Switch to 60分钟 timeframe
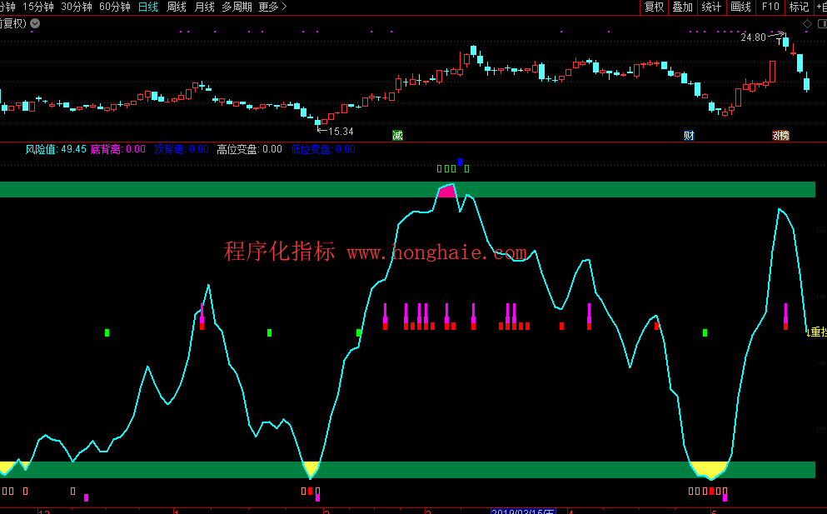This screenshot has width=827, height=514. 114,7
